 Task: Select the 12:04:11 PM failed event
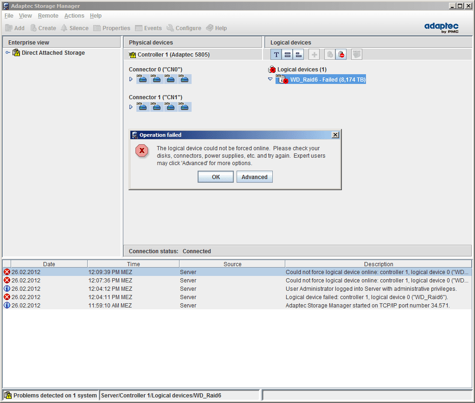[x=237, y=297]
